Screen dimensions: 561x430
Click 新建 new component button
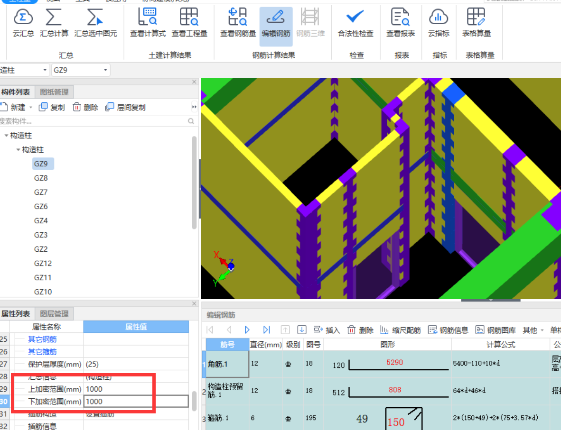(x=13, y=107)
